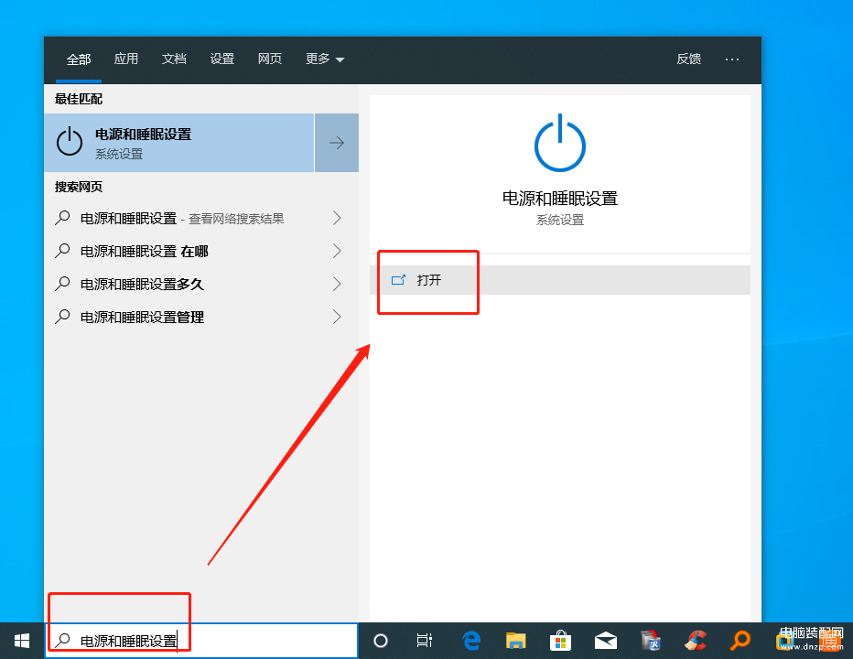
Task: Expand the best match arrow button
Action: [x=337, y=143]
